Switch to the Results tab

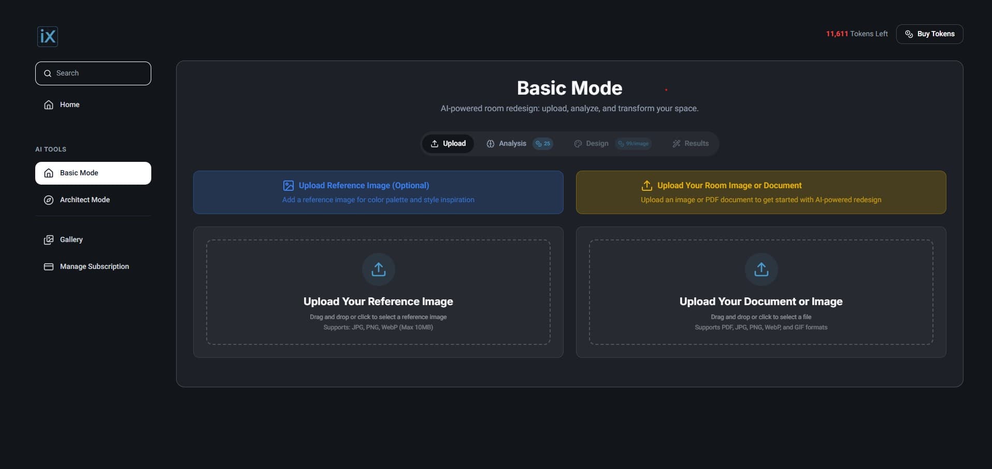(x=696, y=143)
